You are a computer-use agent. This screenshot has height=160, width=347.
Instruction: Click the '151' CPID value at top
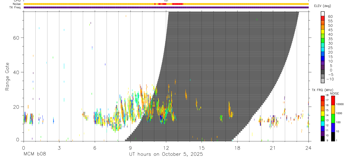coord(166,1)
